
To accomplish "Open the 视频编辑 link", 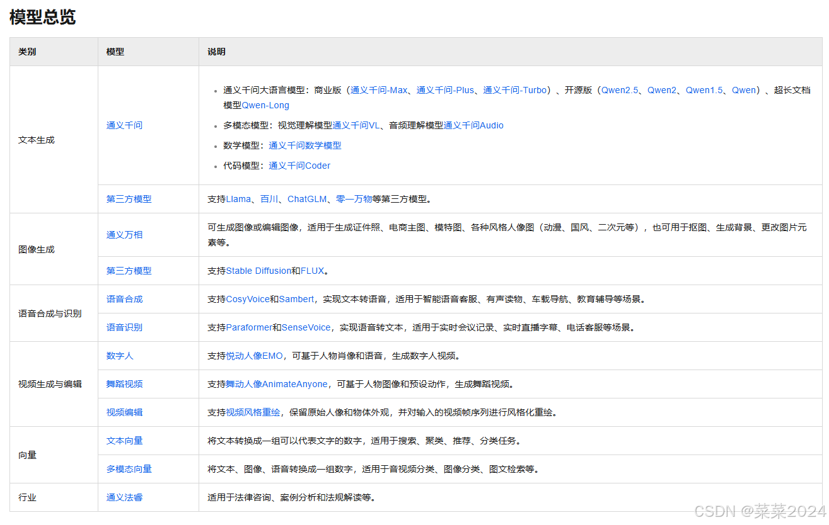I will [124, 412].
